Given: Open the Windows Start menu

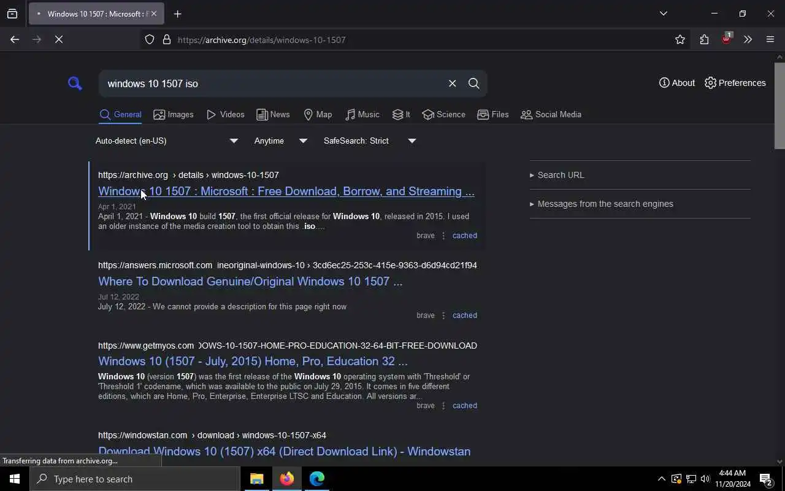Looking at the screenshot, I should tap(15, 479).
